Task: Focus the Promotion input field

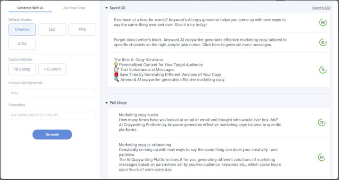Action: [x=52, y=115]
